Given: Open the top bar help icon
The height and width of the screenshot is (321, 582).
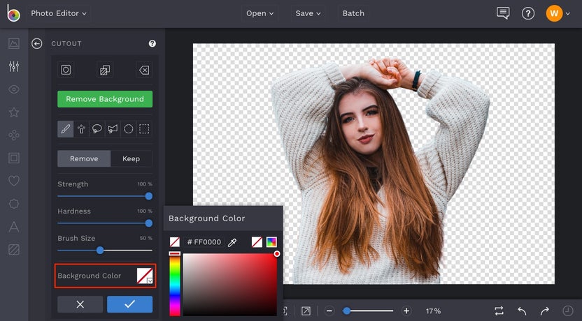Looking at the screenshot, I should [528, 13].
